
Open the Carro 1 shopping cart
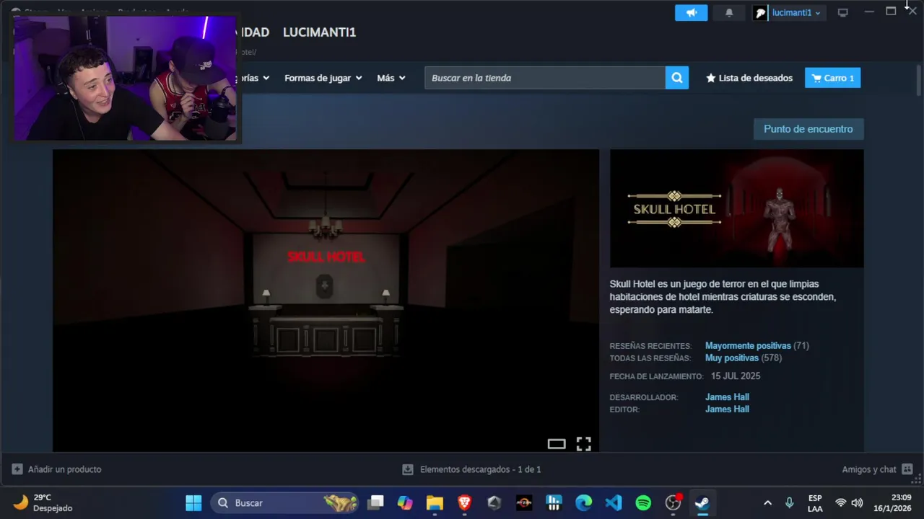tap(832, 78)
